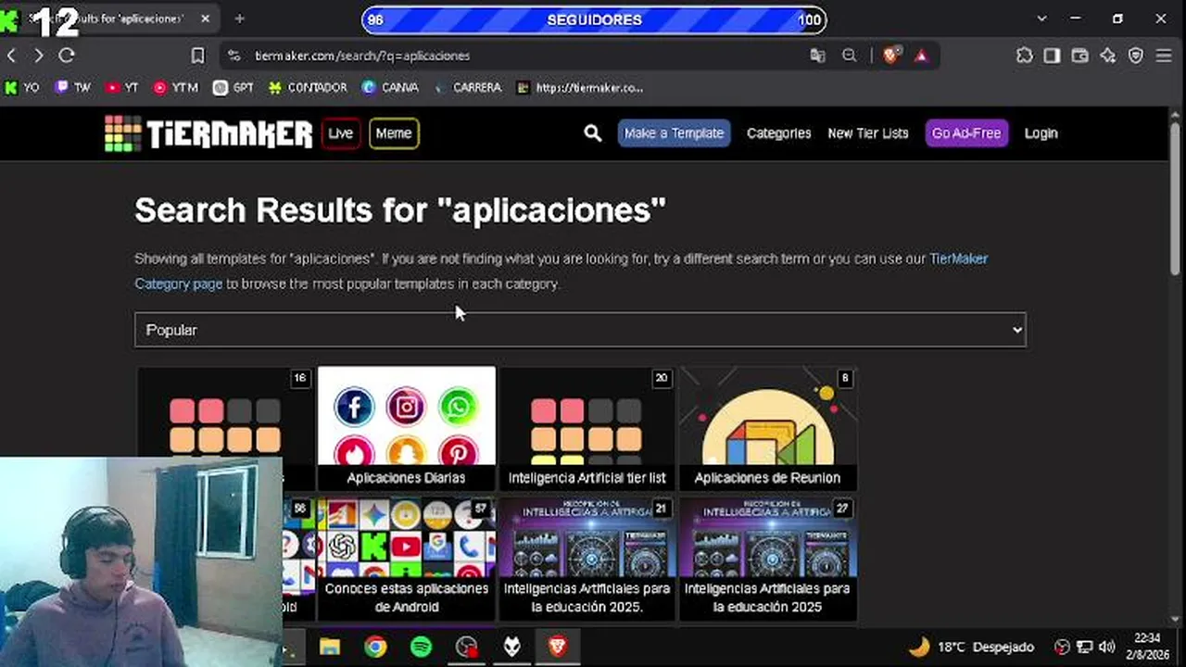Expand the Popular sort dropdown
1186x667 pixels.
coord(580,330)
